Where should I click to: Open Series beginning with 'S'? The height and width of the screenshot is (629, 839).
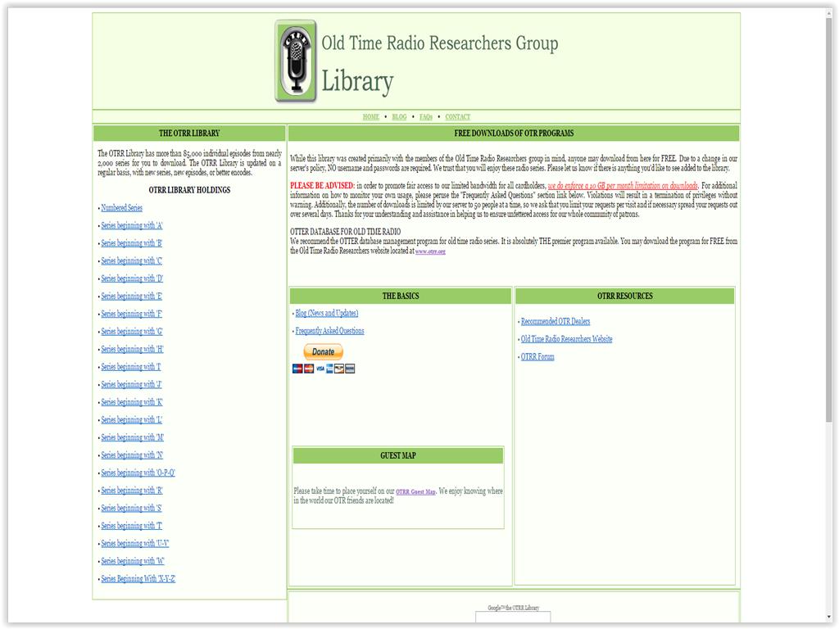click(132, 508)
